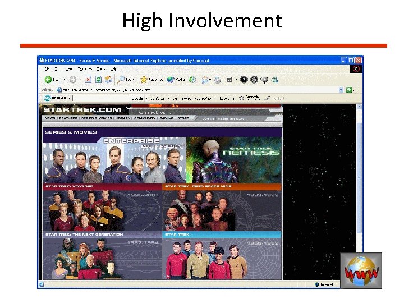
Task: Open the Help menu
Action: pyautogui.click(x=113, y=69)
